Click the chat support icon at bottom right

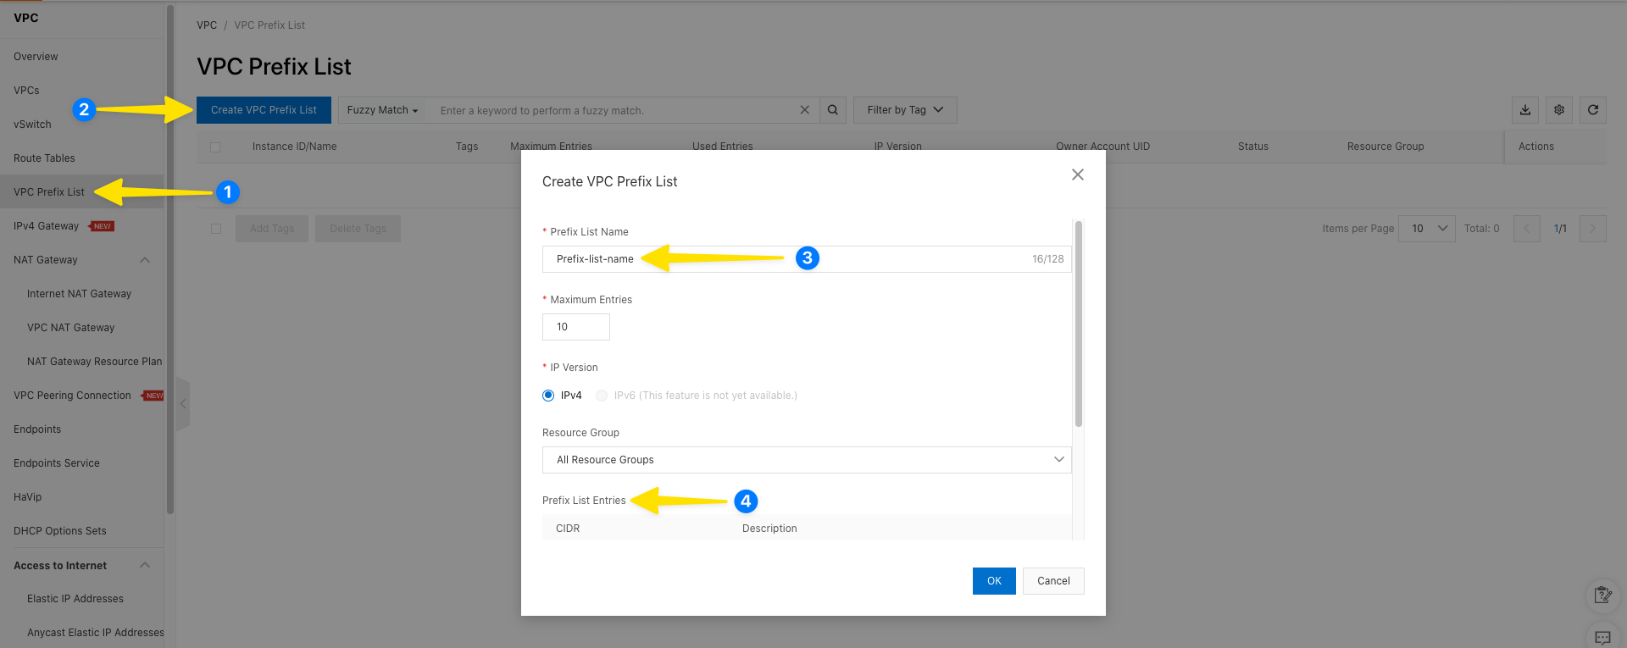point(1602,637)
